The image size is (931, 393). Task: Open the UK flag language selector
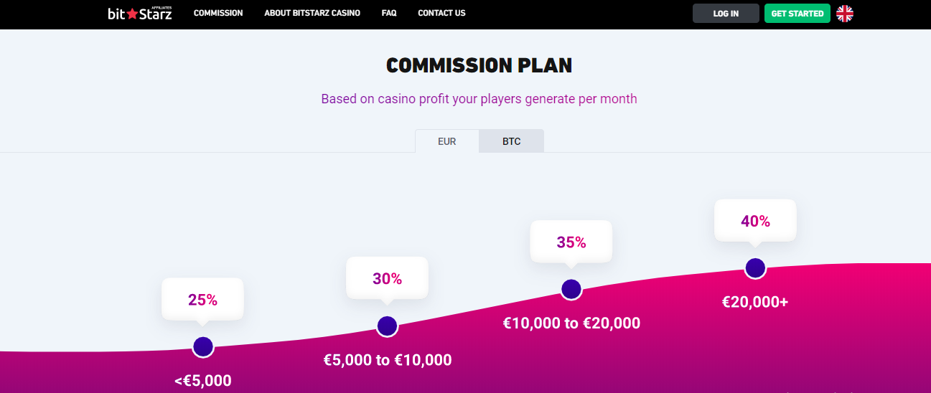(x=845, y=14)
